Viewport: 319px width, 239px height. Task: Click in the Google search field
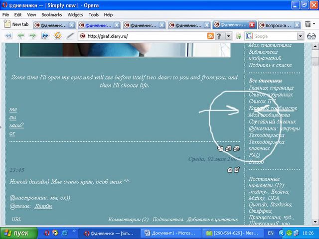pyautogui.click(x=275, y=36)
